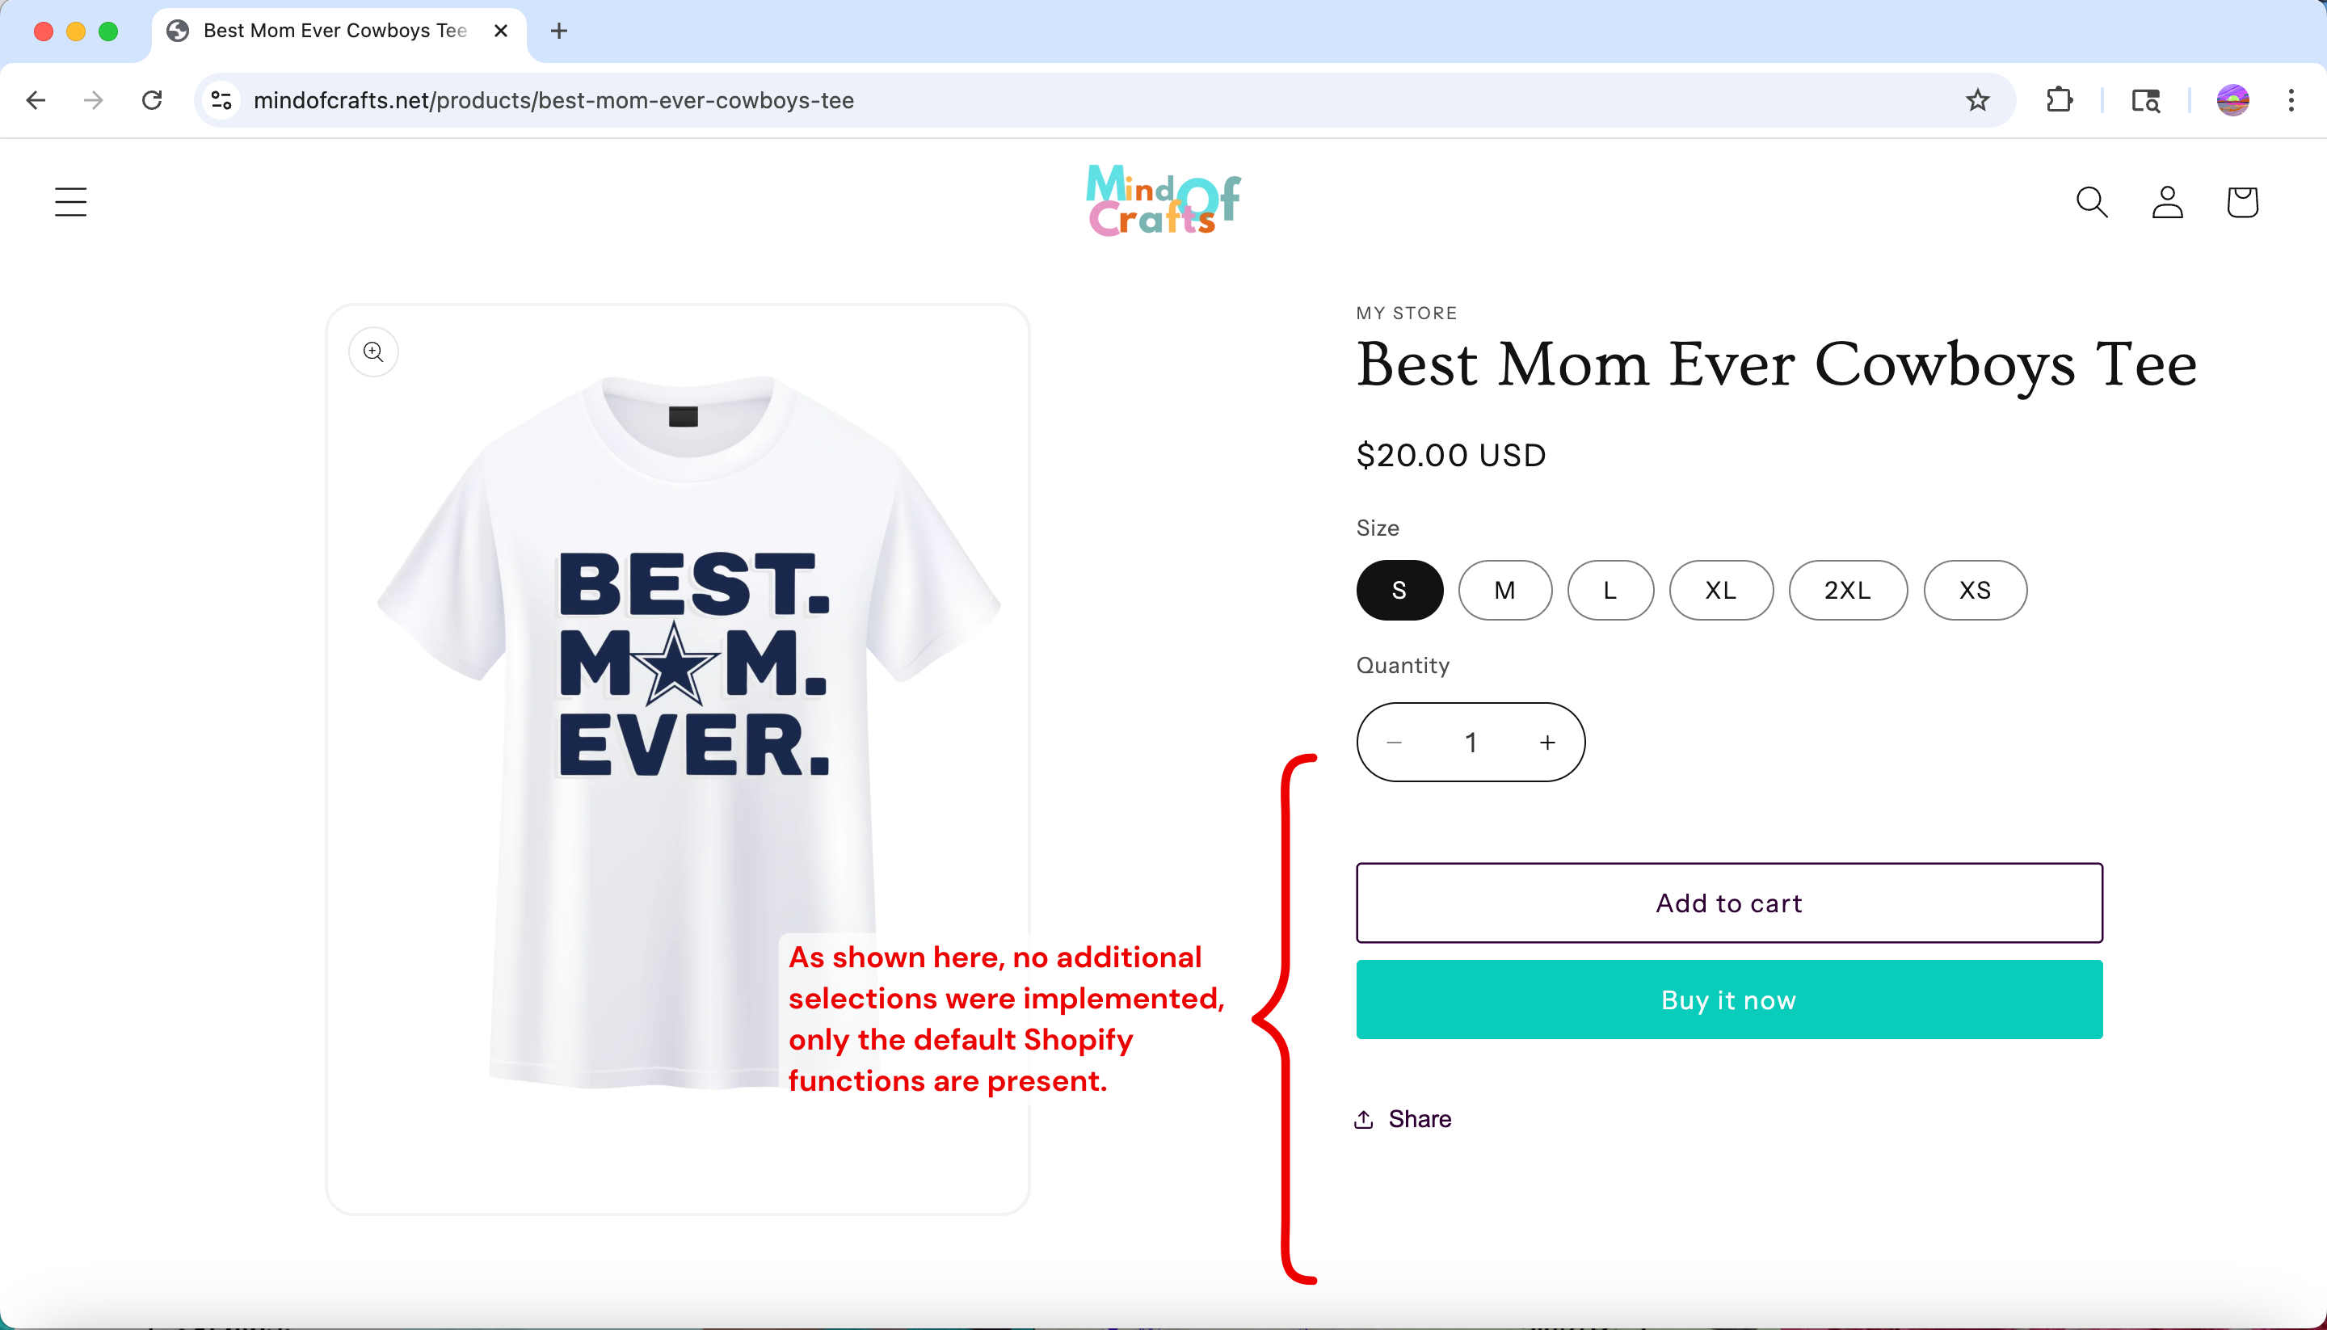Zoom the product image with magnifier
The height and width of the screenshot is (1330, 2327).
click(x=373, y=352)
